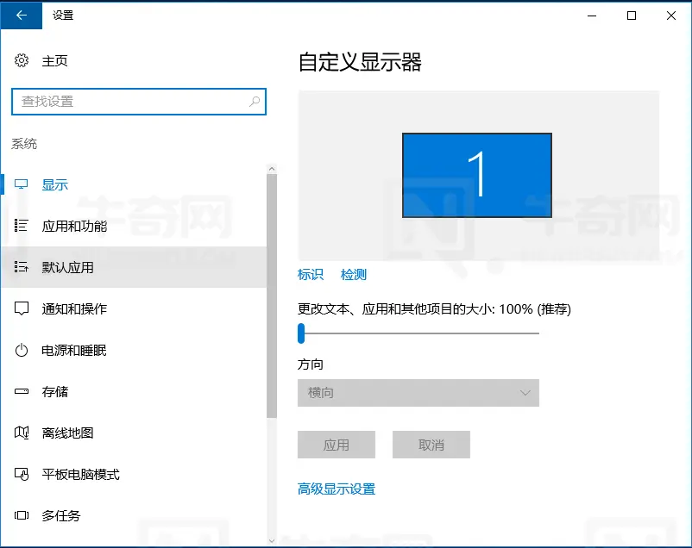This screenshot has width=692, height=548.
Task: Click the list icon beside 应用和功能
Action: click(x=22, y=226)
